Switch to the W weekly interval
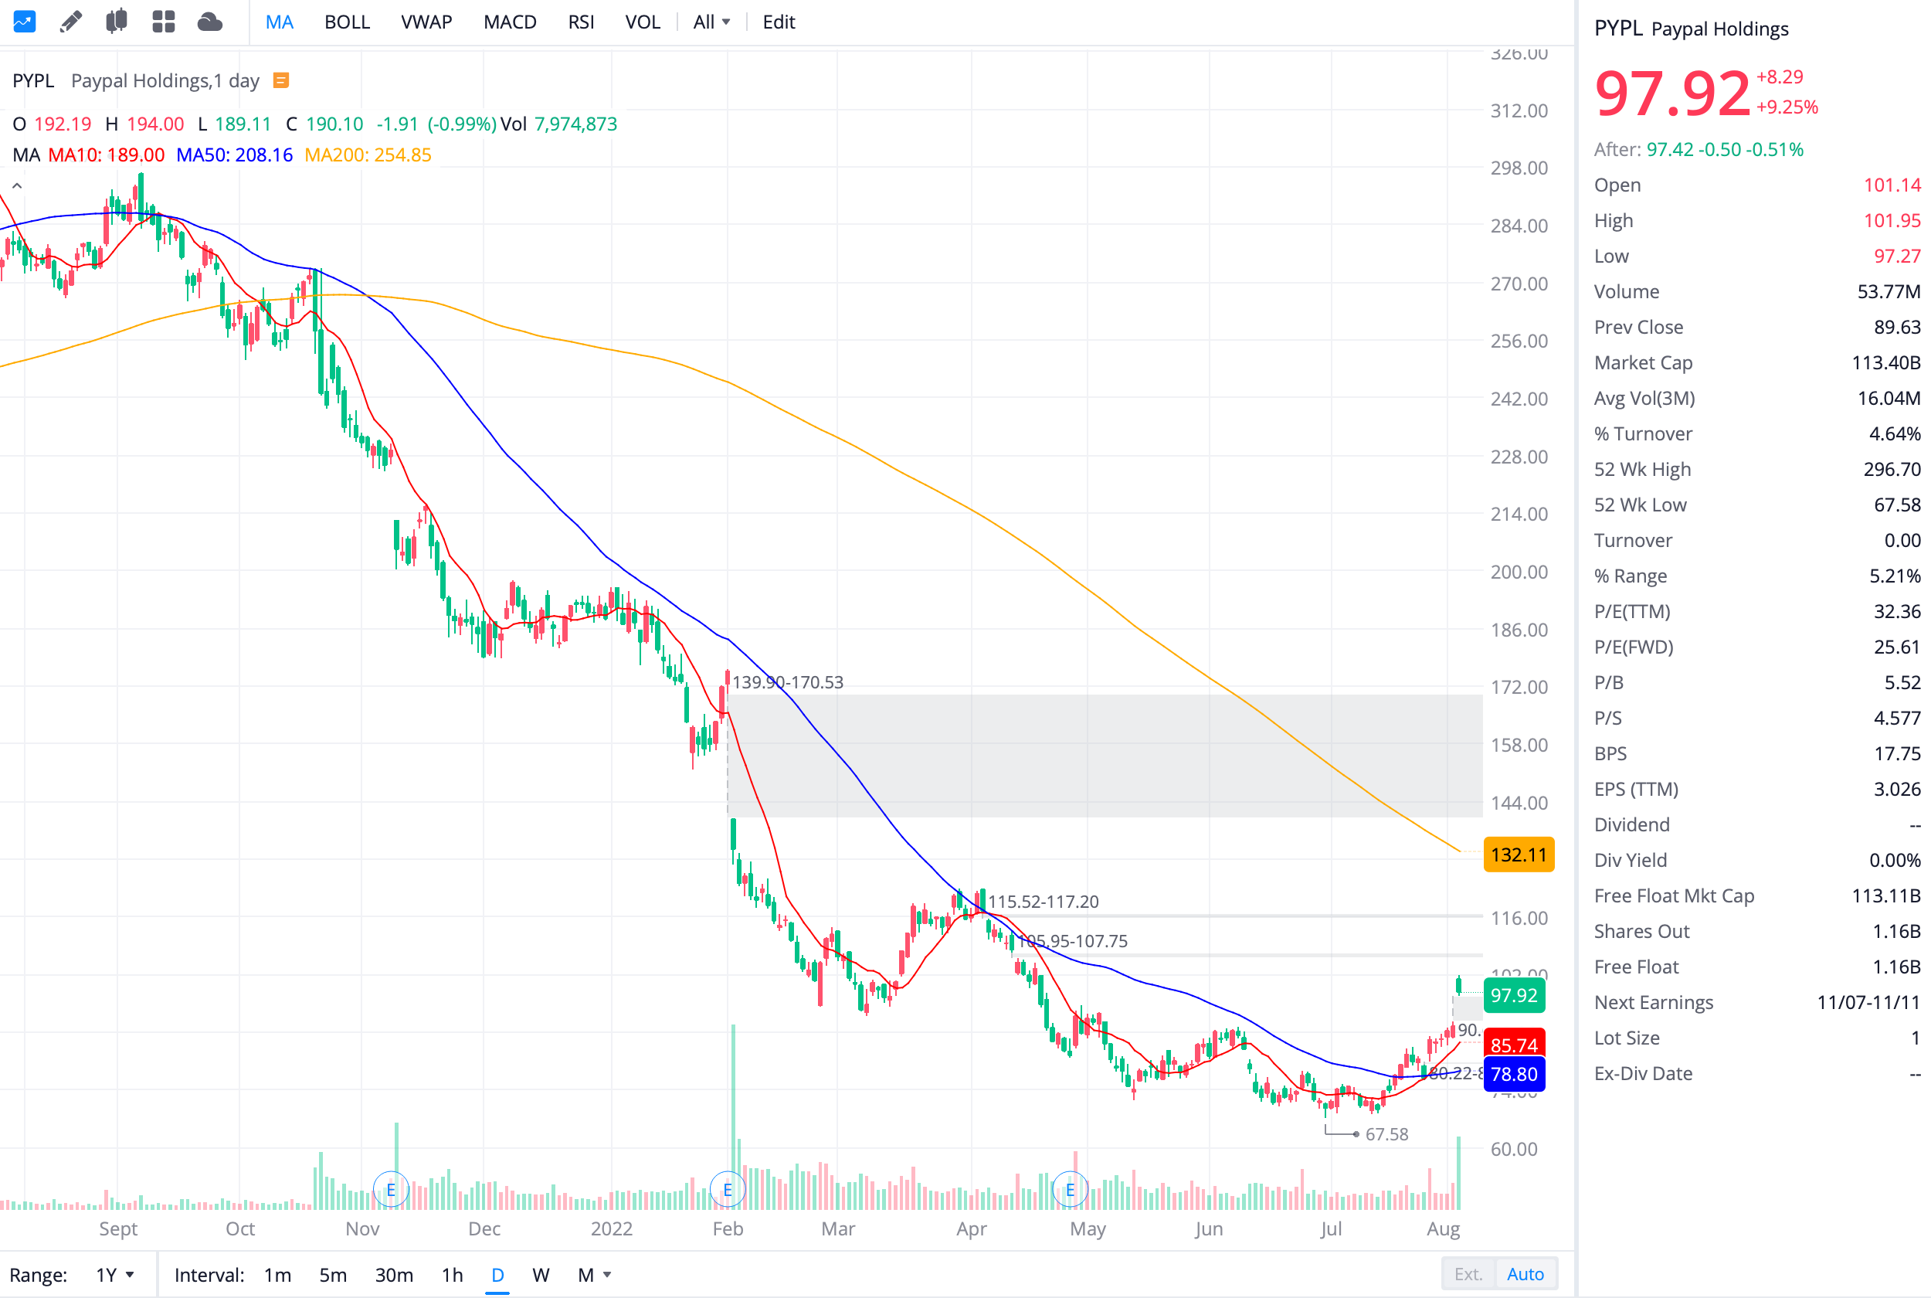The width and height of the screenshot is (1931, 1298). [x=540, y=1275]
